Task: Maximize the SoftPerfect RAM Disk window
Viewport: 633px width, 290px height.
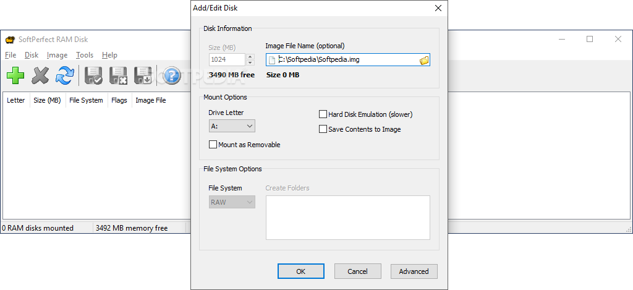Action: click(590, 39)
